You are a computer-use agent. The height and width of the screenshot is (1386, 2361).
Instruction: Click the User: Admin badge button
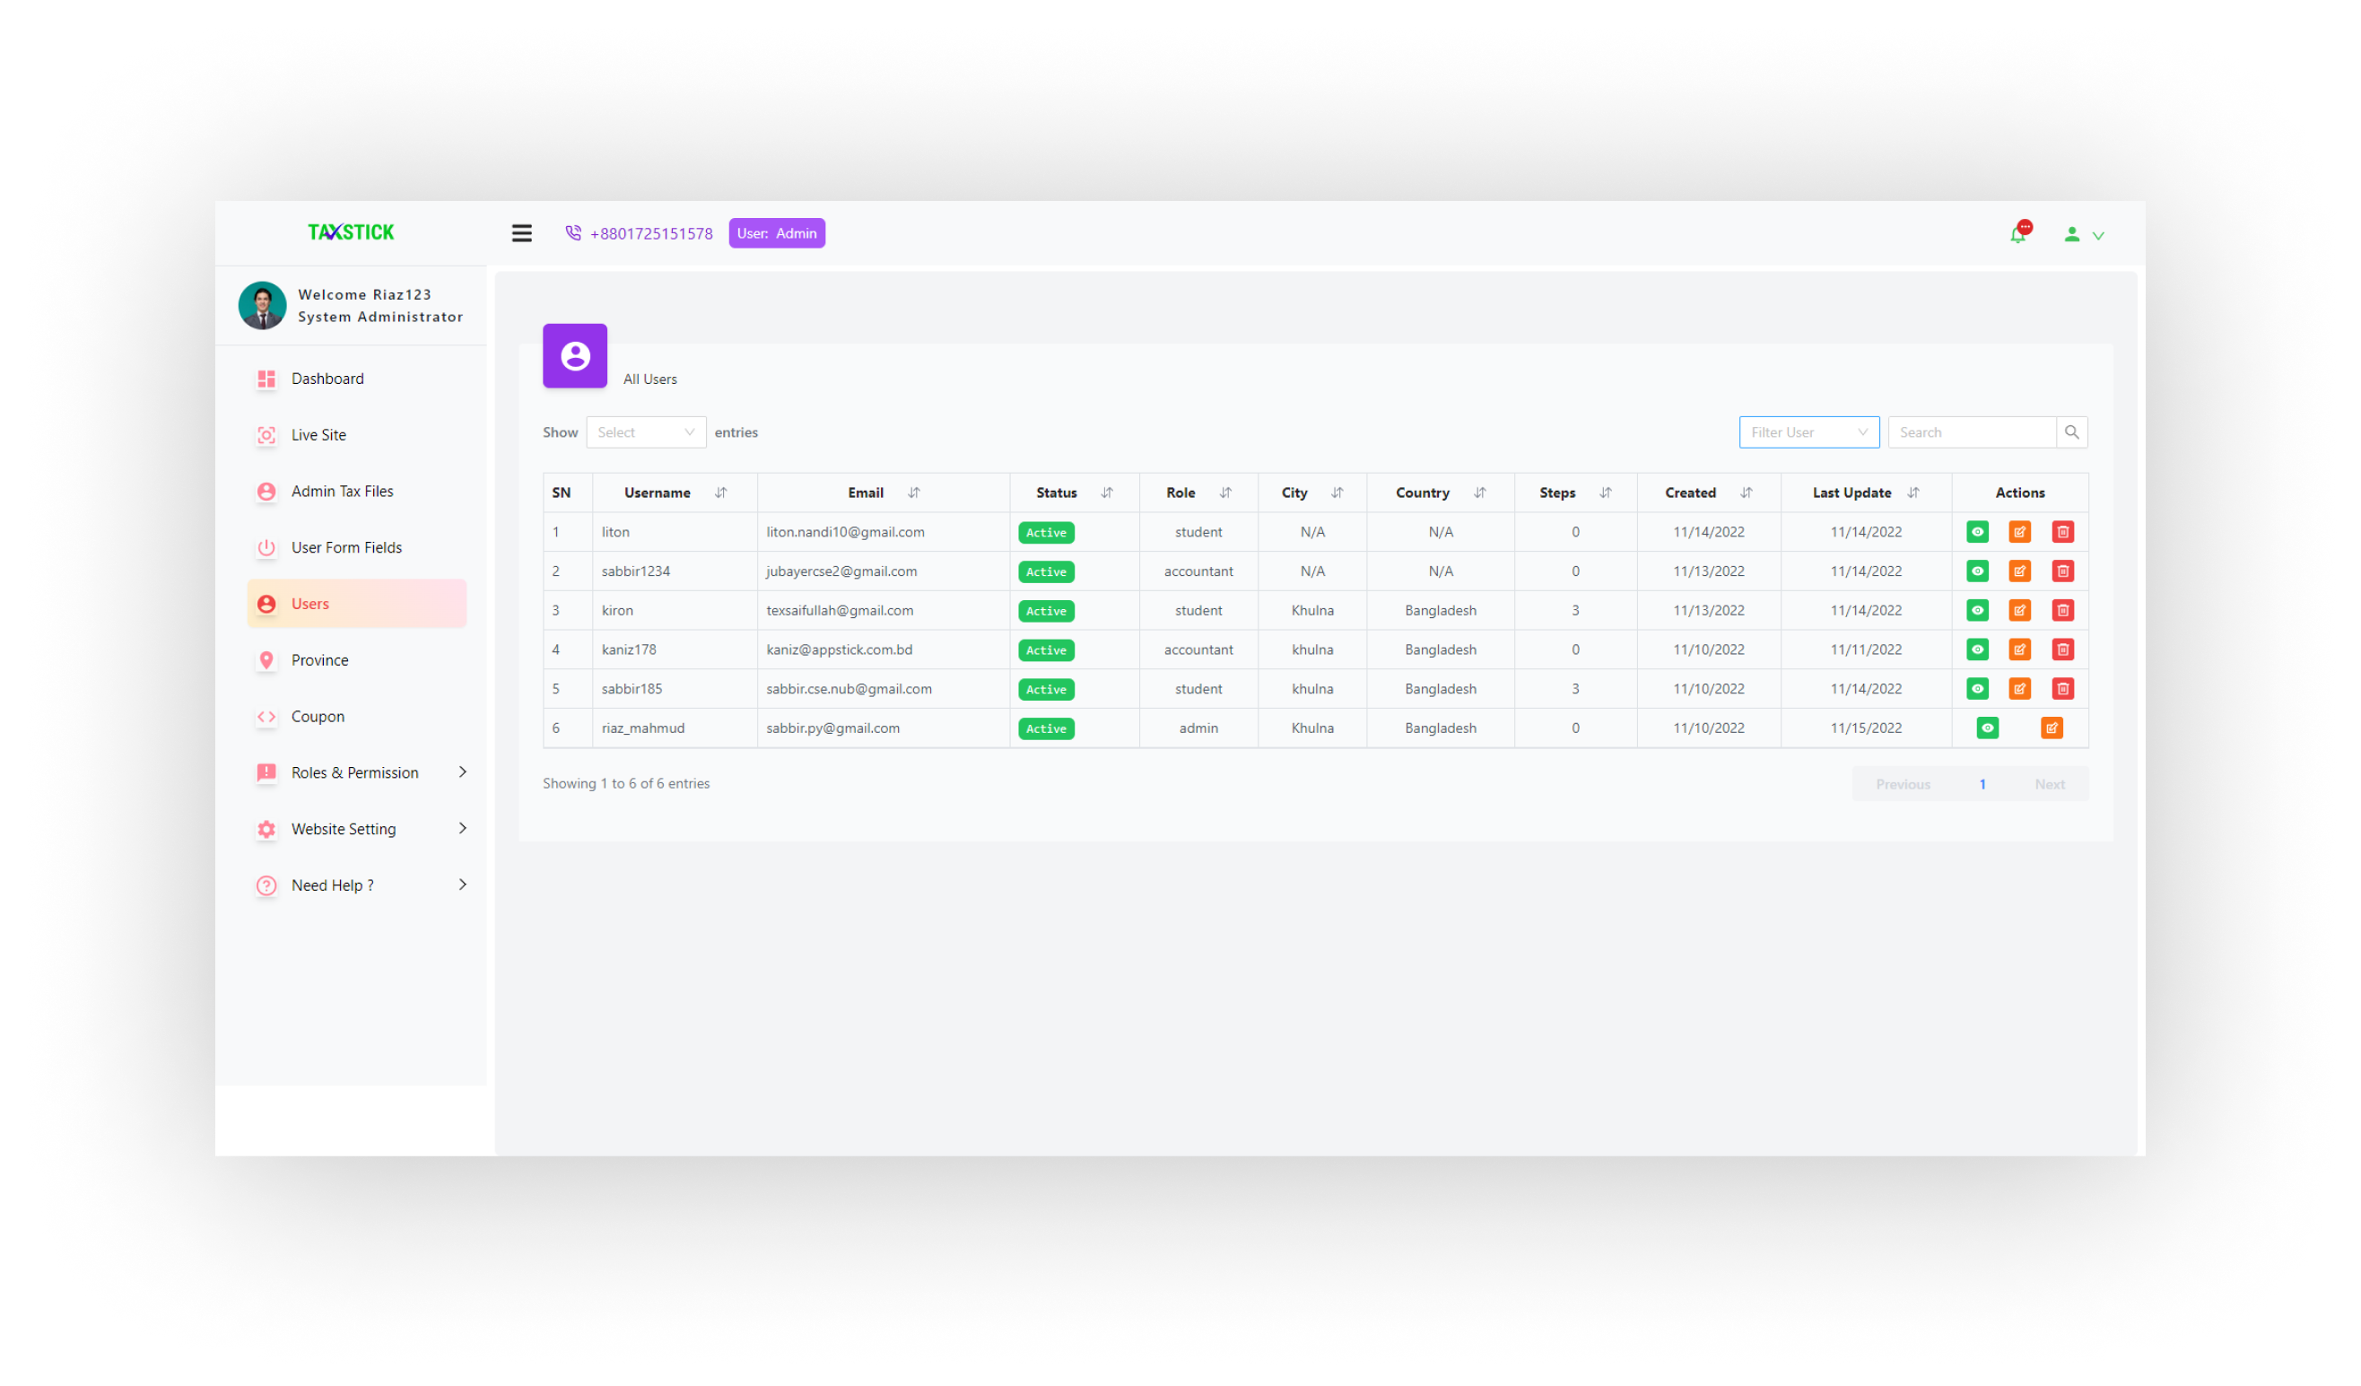[777, 233]
